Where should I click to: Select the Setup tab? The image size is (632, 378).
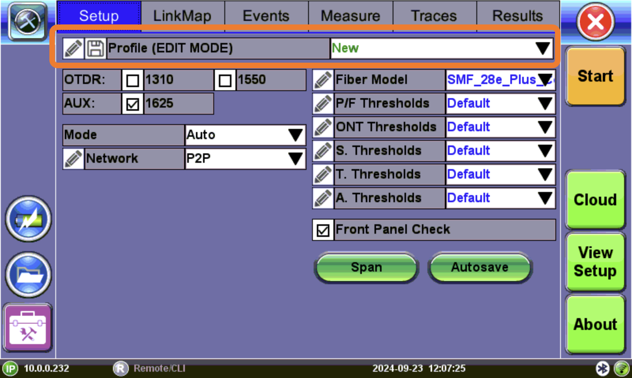[x=99, y=16]
